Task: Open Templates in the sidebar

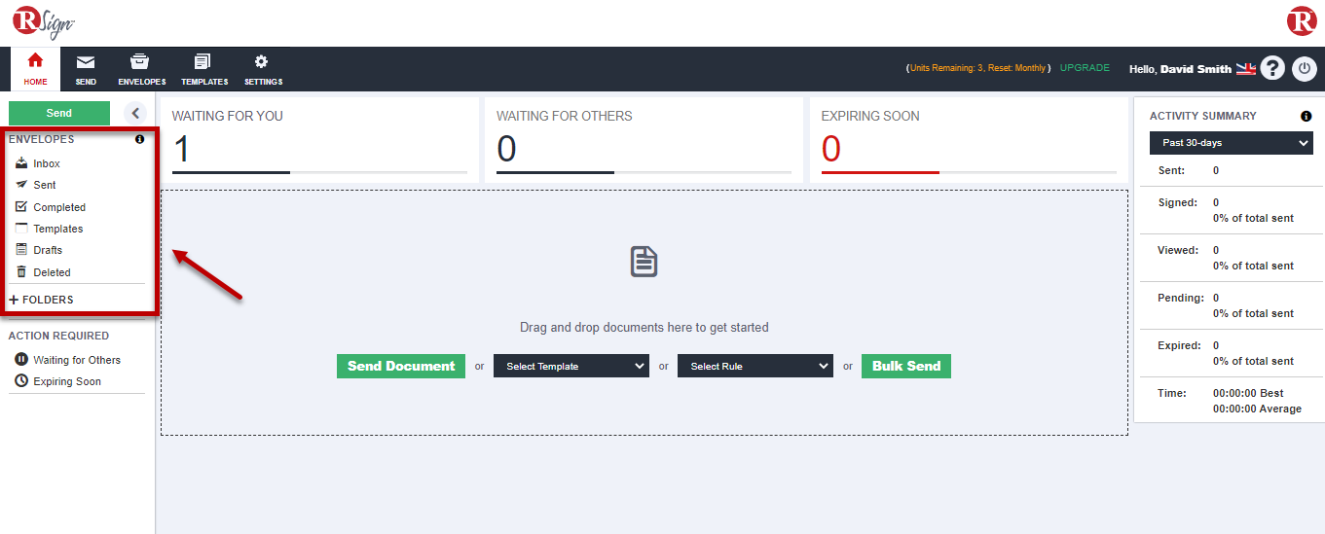Action: pyautogui.click(x=58, y=229)
